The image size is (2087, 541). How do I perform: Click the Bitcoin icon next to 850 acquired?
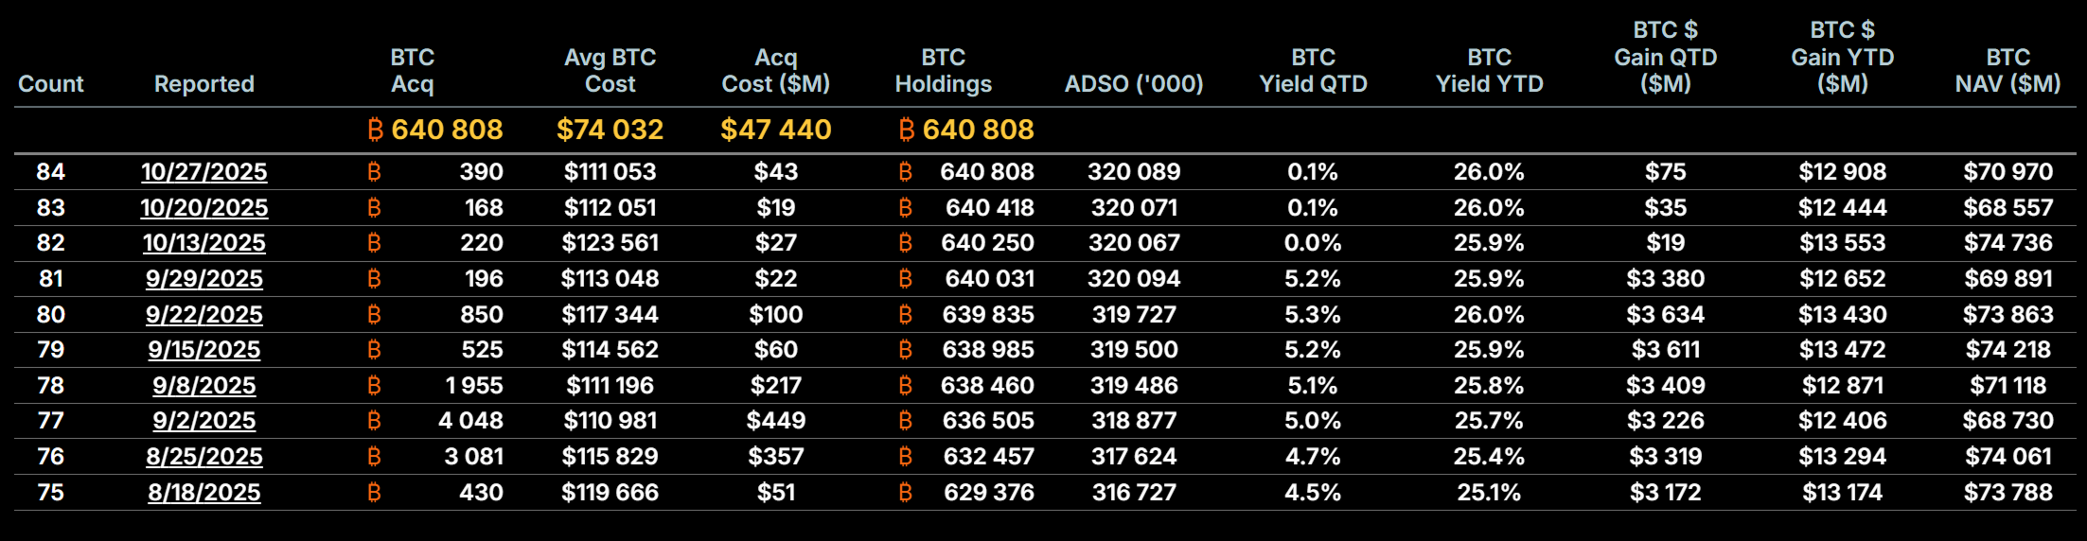374,315
